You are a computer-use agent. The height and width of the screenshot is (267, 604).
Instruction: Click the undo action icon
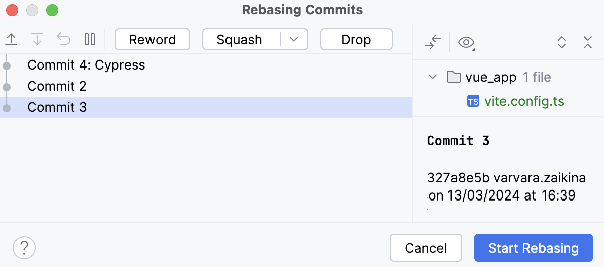tap(64, 39)
